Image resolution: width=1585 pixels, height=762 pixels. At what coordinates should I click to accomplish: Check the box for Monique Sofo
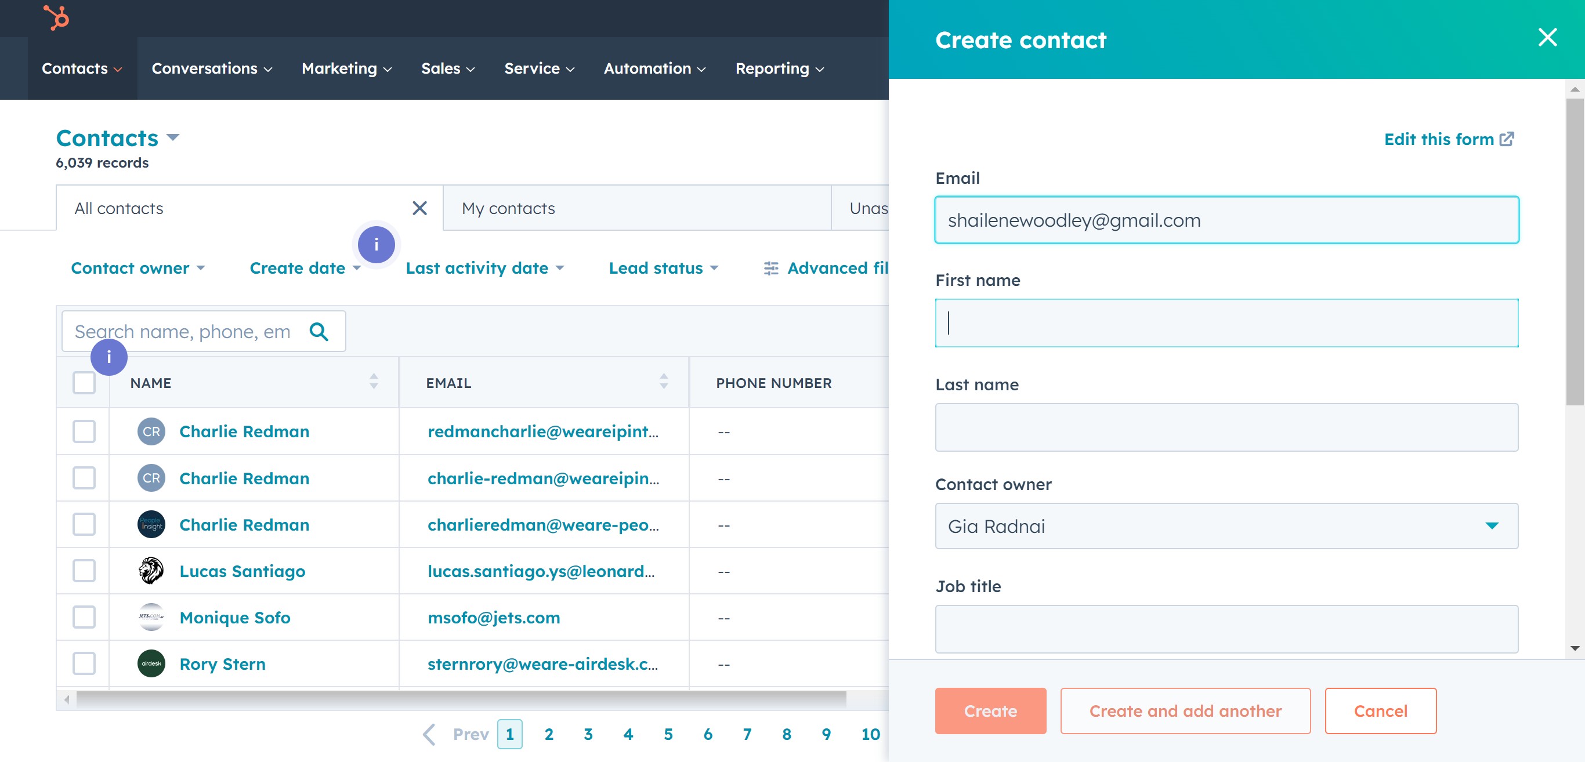click(x=84, y=617)
